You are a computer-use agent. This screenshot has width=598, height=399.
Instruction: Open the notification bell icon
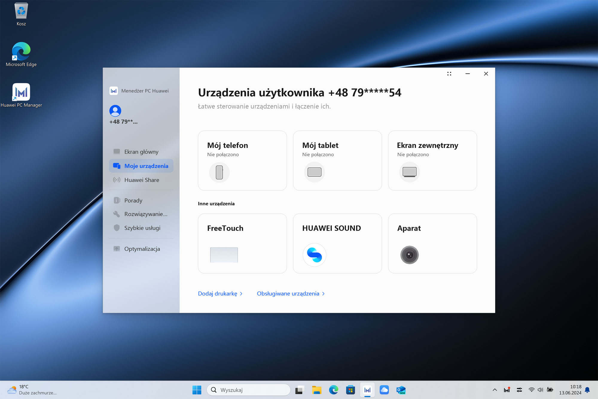[x=588, y=390]
